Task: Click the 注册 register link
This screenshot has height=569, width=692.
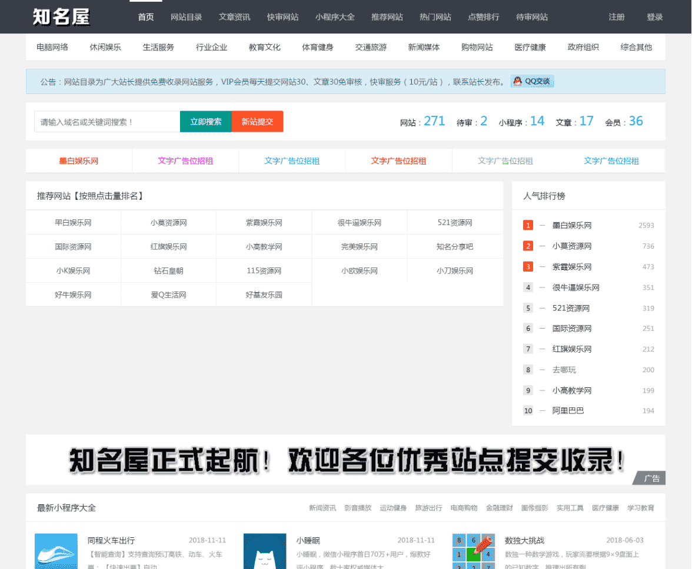Action: 617,17
